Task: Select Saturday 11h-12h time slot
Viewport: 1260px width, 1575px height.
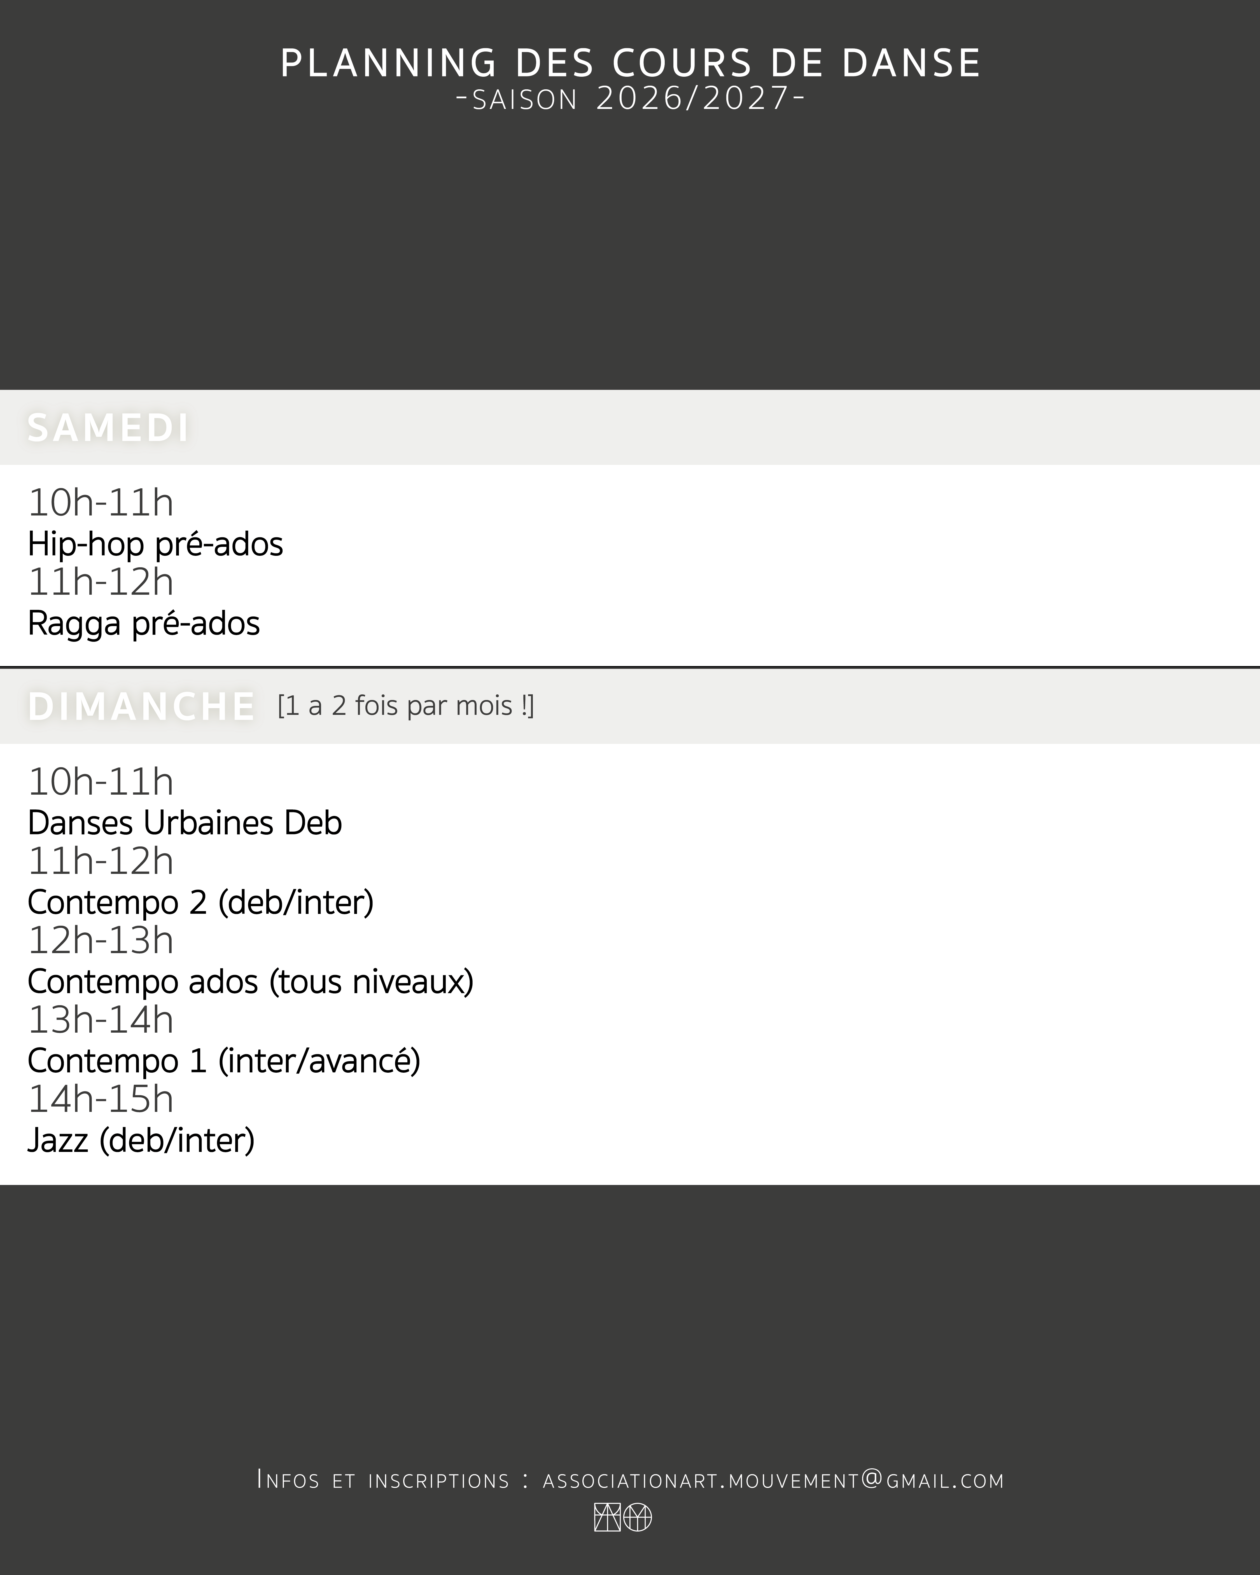Action: [101, 582]
